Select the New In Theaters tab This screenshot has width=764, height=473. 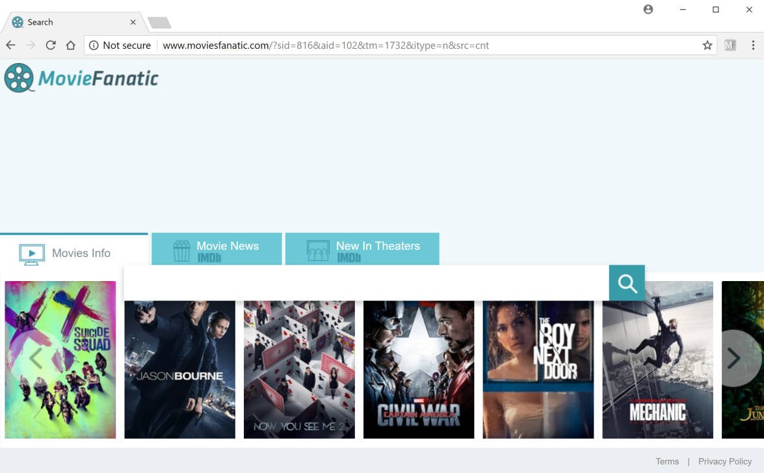click(x=377, y=246)
